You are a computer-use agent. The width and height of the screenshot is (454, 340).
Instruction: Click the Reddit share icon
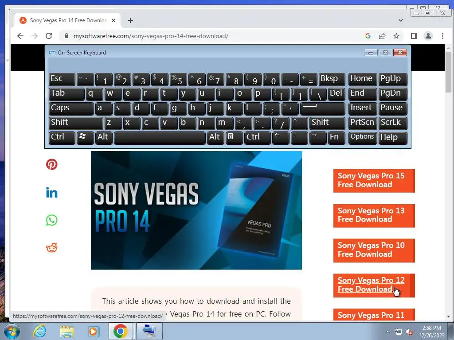click(51, 247)
